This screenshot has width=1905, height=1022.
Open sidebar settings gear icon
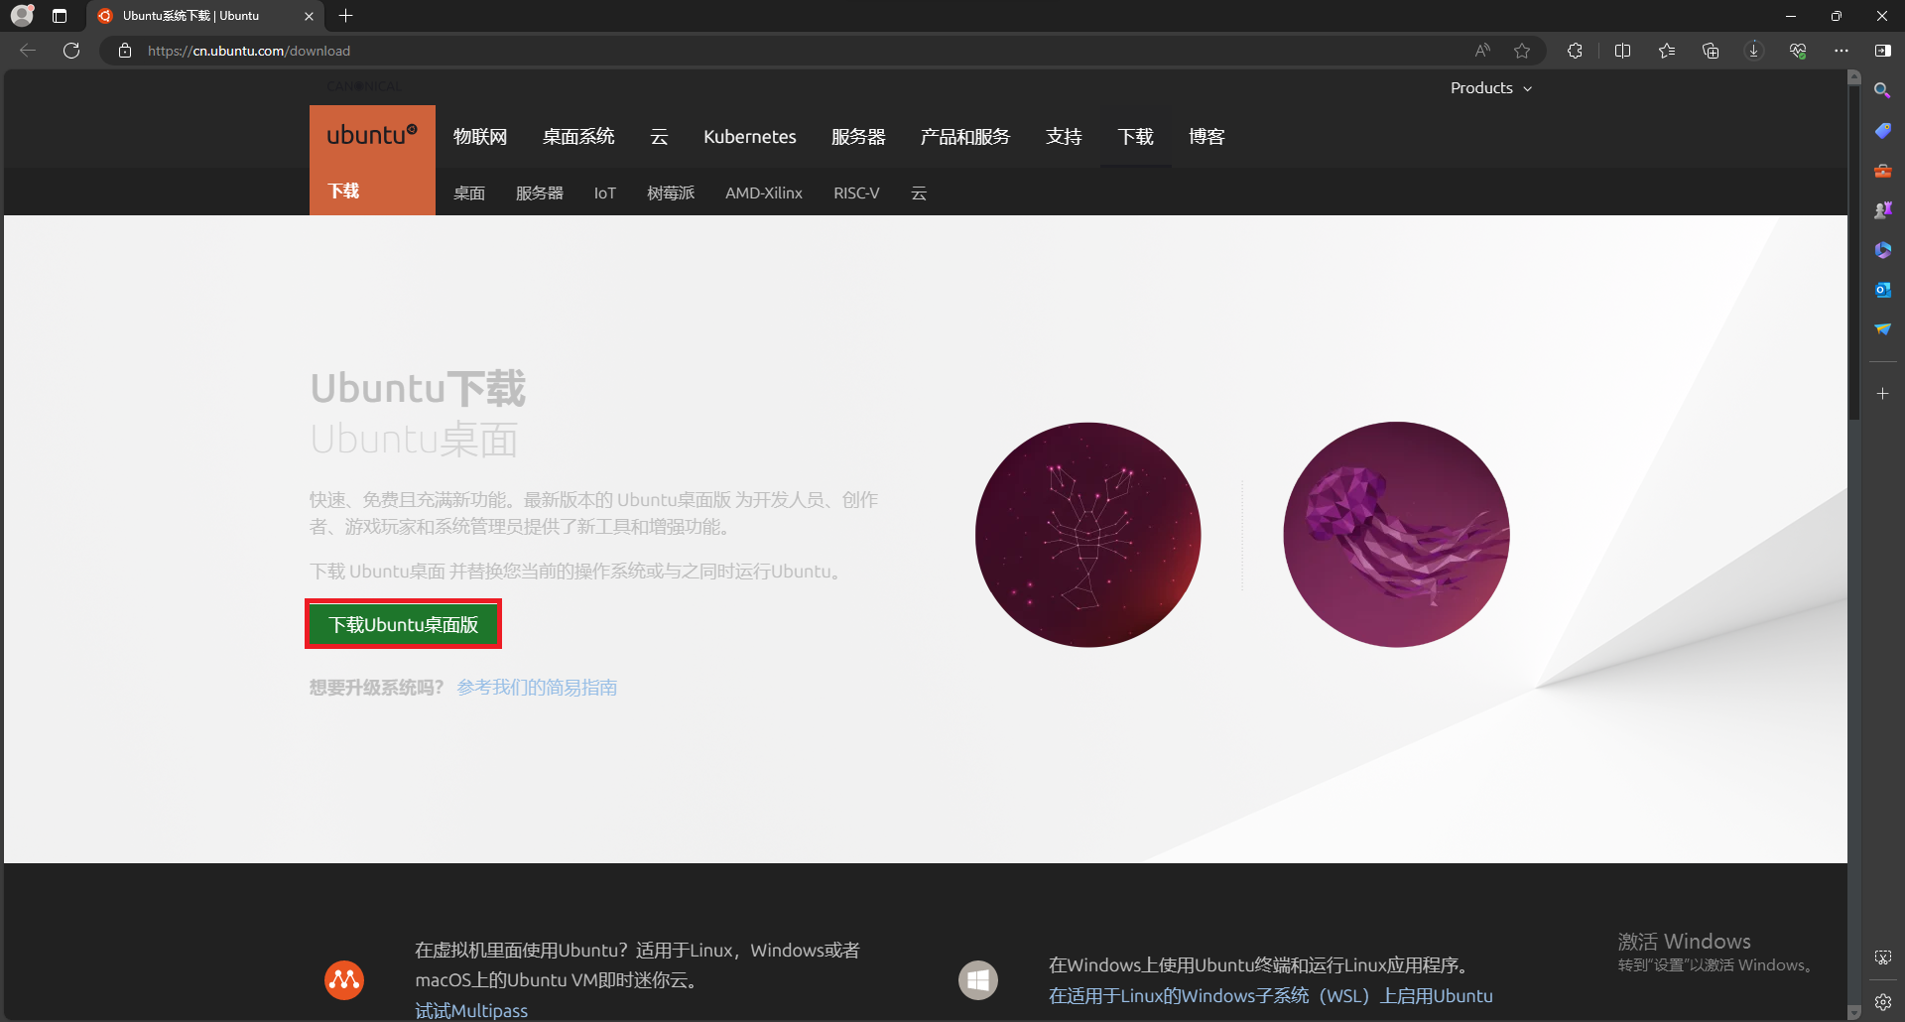(1882, 1002)
